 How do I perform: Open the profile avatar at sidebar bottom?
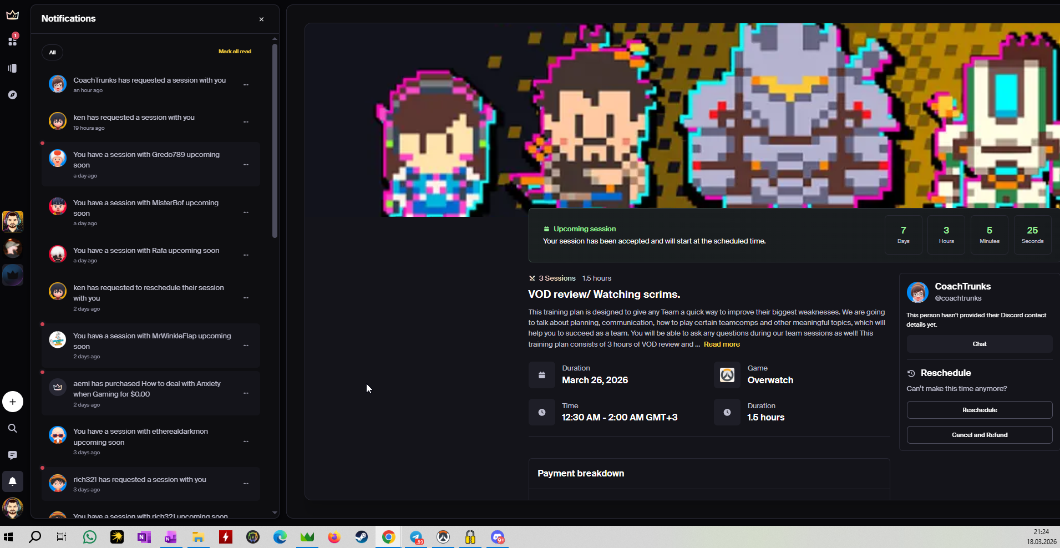12,508
